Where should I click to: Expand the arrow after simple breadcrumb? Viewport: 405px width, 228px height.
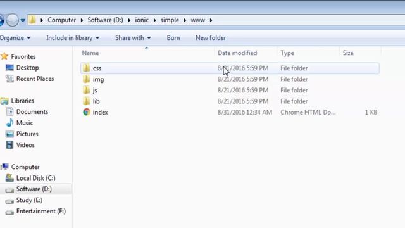pos(185,20)
